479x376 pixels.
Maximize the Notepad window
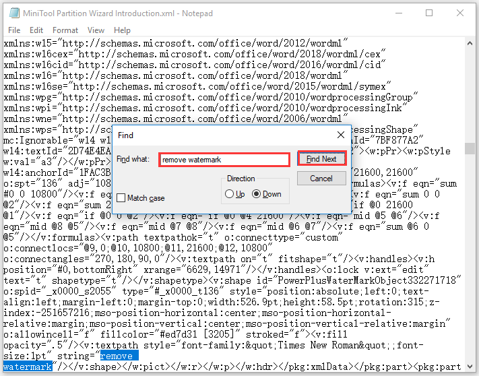(430, 13)
